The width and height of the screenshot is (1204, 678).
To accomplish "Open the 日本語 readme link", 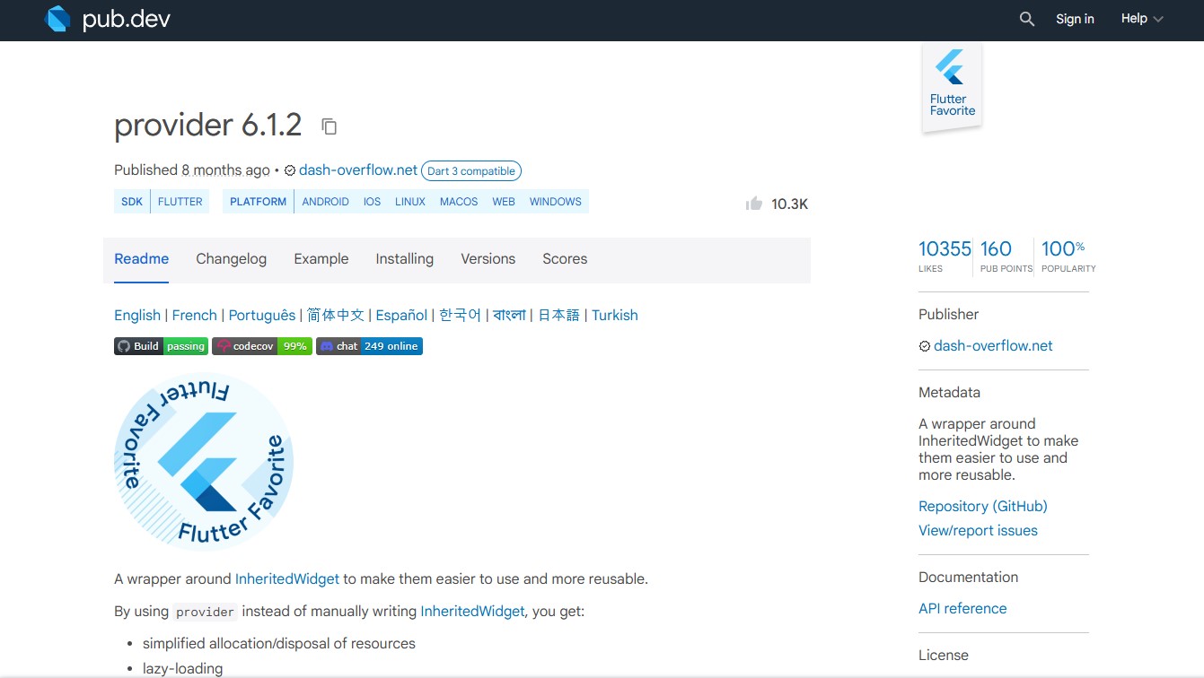I will (x=559, y=315).
